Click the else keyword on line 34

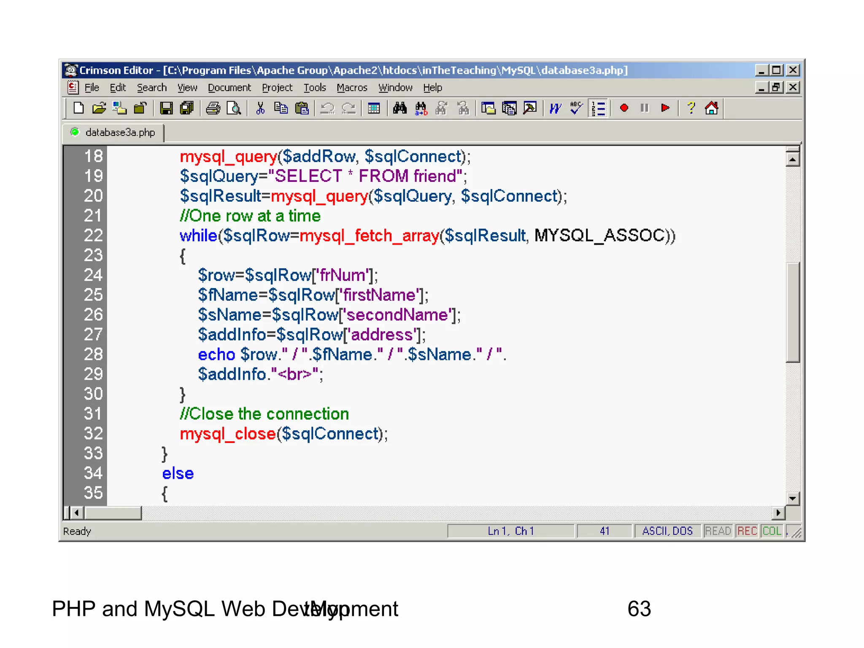pos(178,473)
